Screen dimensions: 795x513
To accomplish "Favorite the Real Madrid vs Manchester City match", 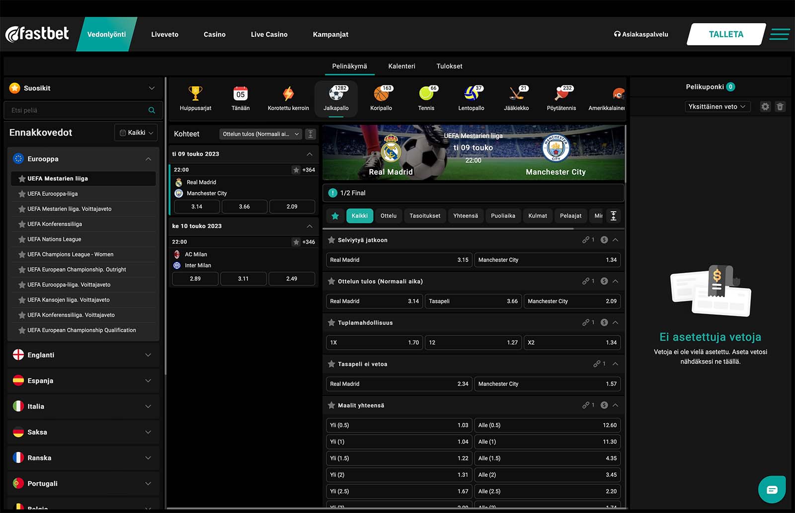I will click(296, 170).
